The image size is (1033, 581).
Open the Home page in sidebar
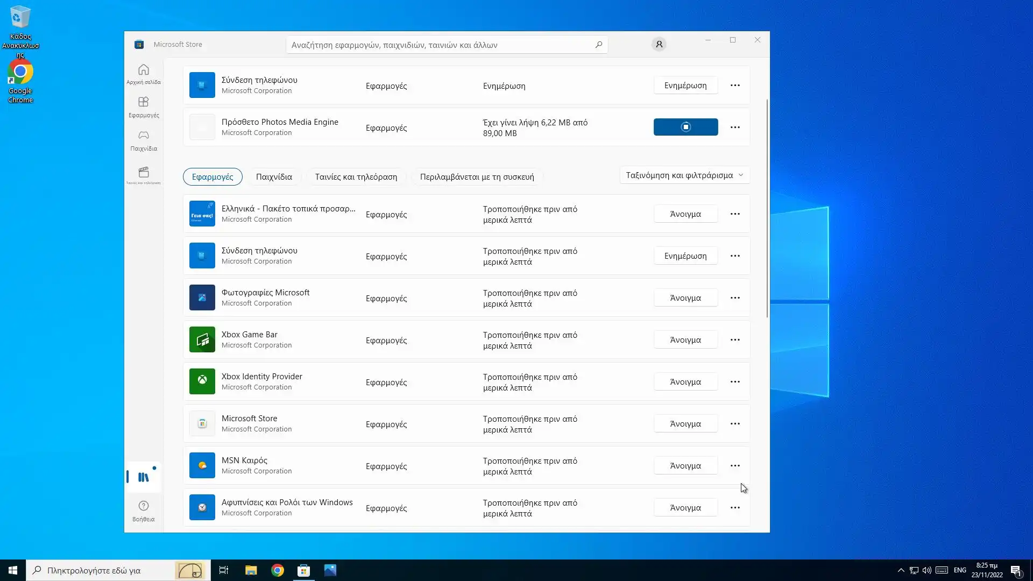coord(143,74)
